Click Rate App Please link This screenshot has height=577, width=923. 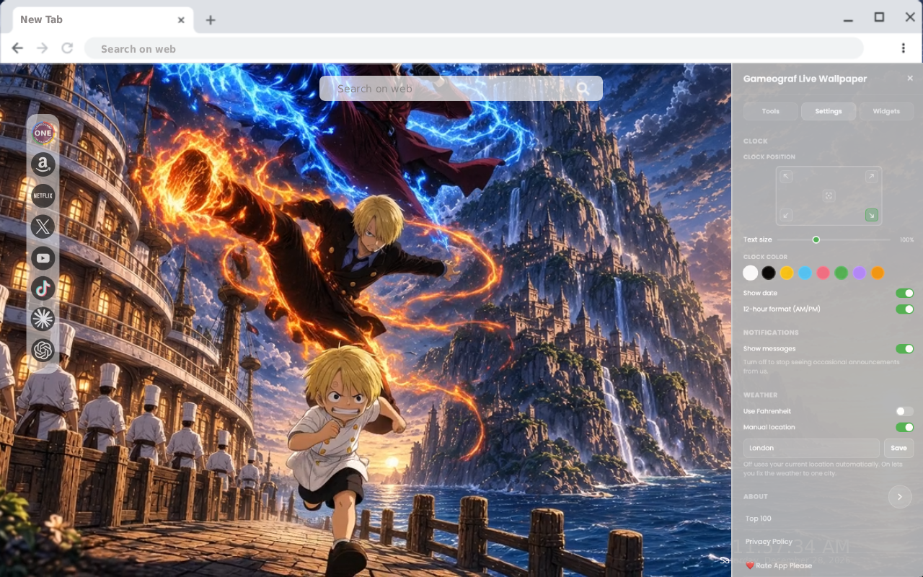[779, 565]
